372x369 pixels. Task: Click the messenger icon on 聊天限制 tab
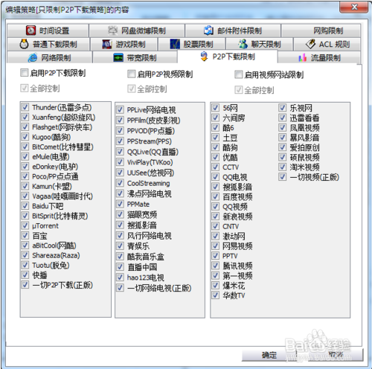point(243,44)
